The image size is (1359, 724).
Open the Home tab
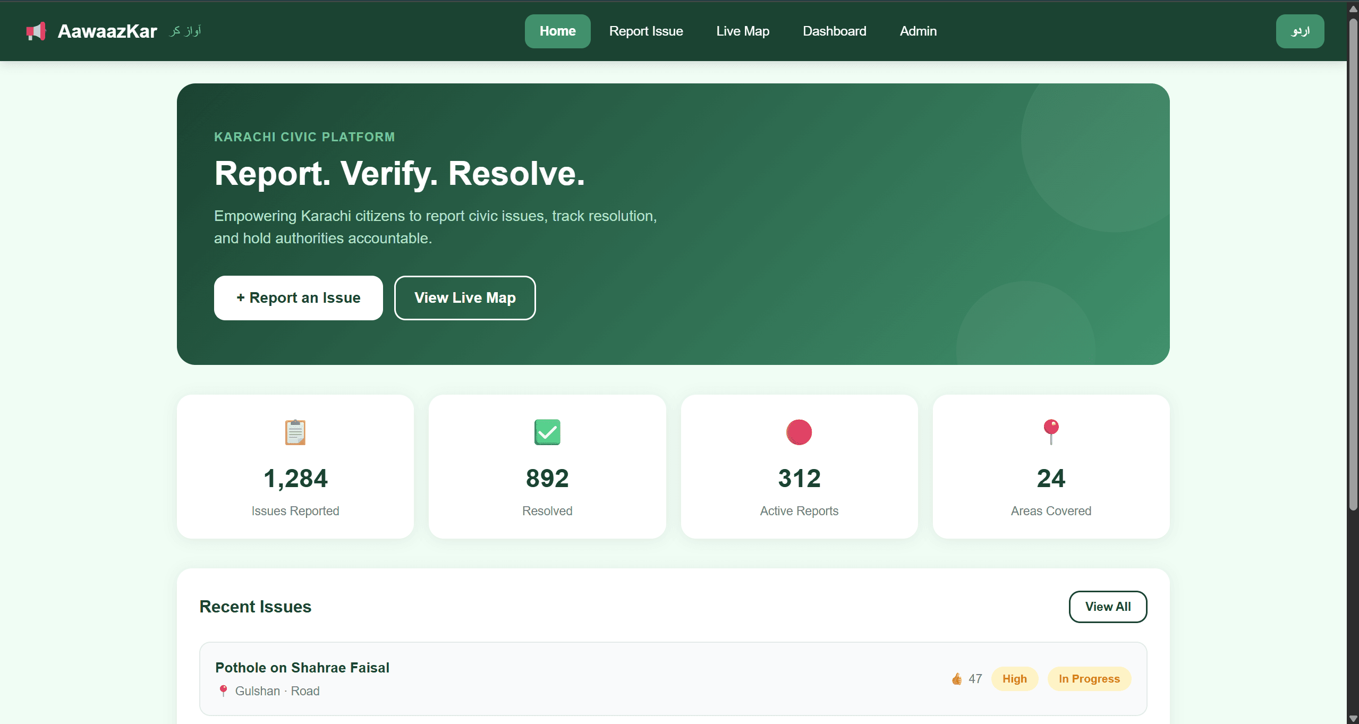[557, 31]
